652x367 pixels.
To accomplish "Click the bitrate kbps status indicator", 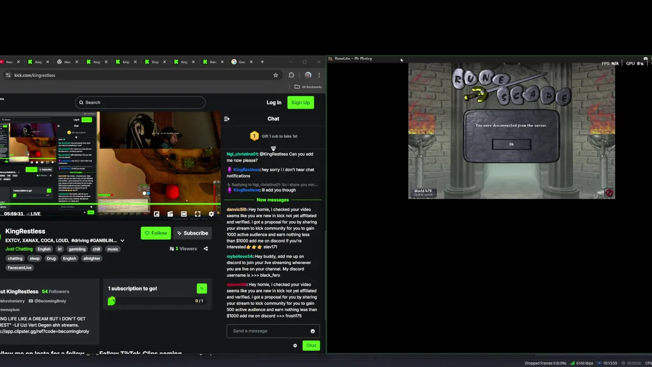I will [581, 363].
